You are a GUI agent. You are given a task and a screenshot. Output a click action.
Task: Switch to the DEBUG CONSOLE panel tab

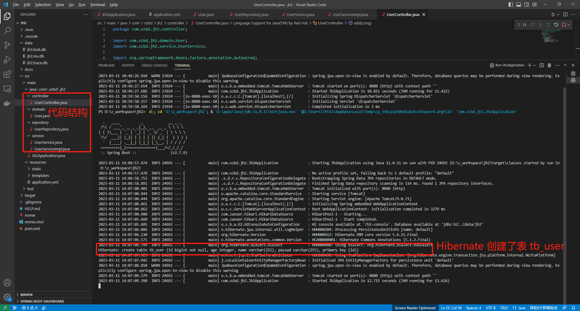click(x=154, y=65)
